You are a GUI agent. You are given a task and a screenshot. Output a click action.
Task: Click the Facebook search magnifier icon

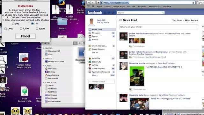[163, 13]
